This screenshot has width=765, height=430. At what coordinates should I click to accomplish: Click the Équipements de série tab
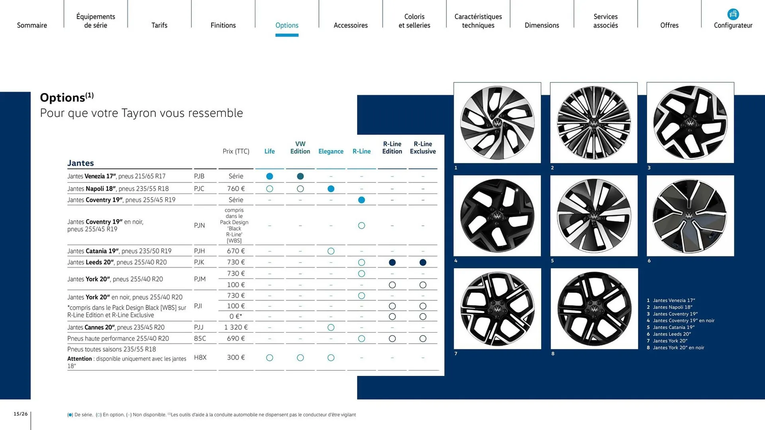tap(96, 21)
